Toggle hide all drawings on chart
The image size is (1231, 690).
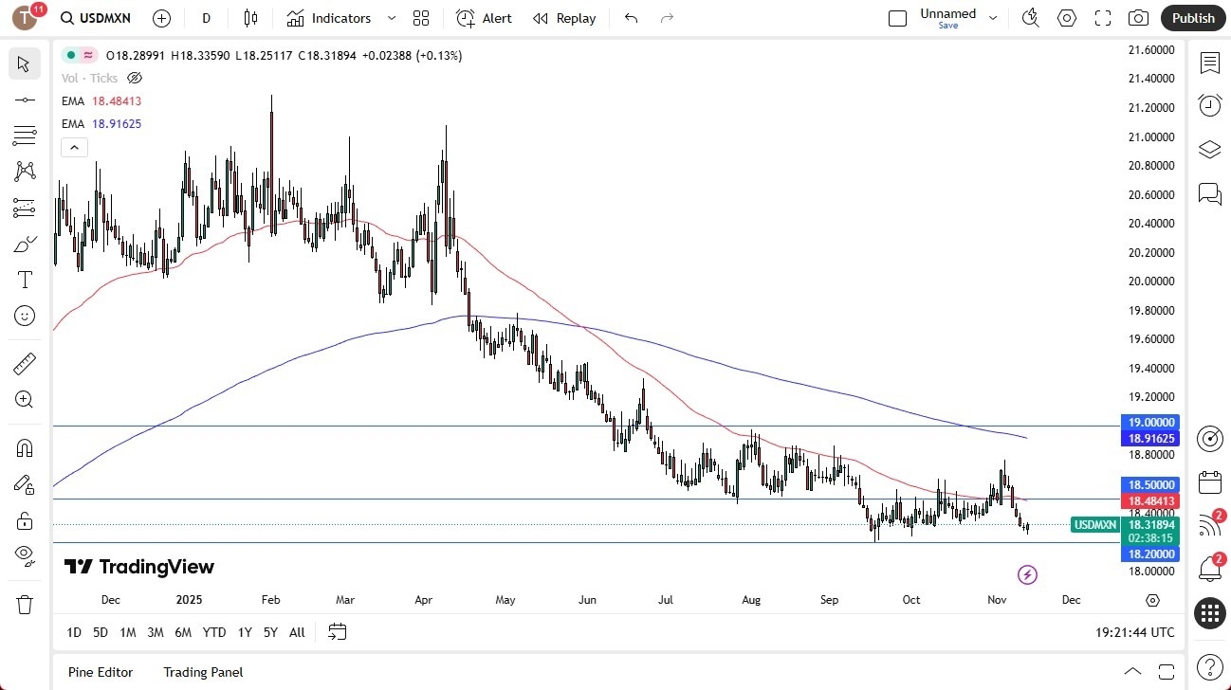(25, 558)
